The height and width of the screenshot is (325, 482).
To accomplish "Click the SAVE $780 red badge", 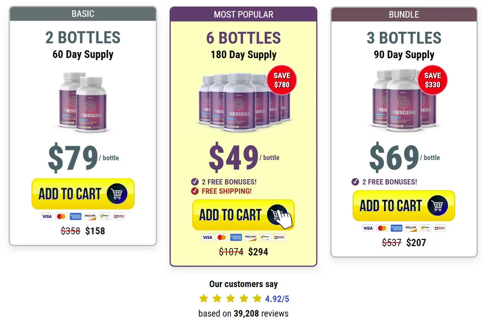I will pyautogui.click(x=282, y=80).
